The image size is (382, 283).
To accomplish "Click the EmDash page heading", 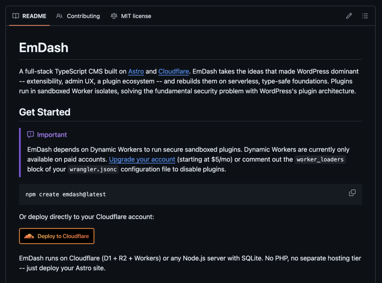I will (x=44, y=47).
